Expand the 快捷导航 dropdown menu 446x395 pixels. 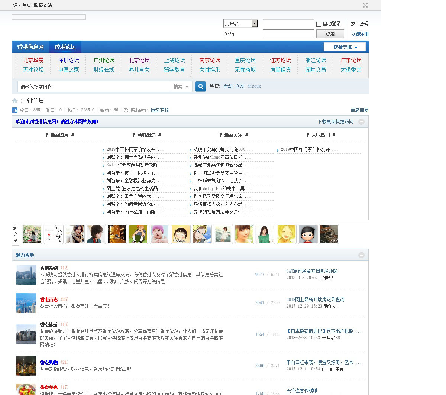[x=345, y=47]
